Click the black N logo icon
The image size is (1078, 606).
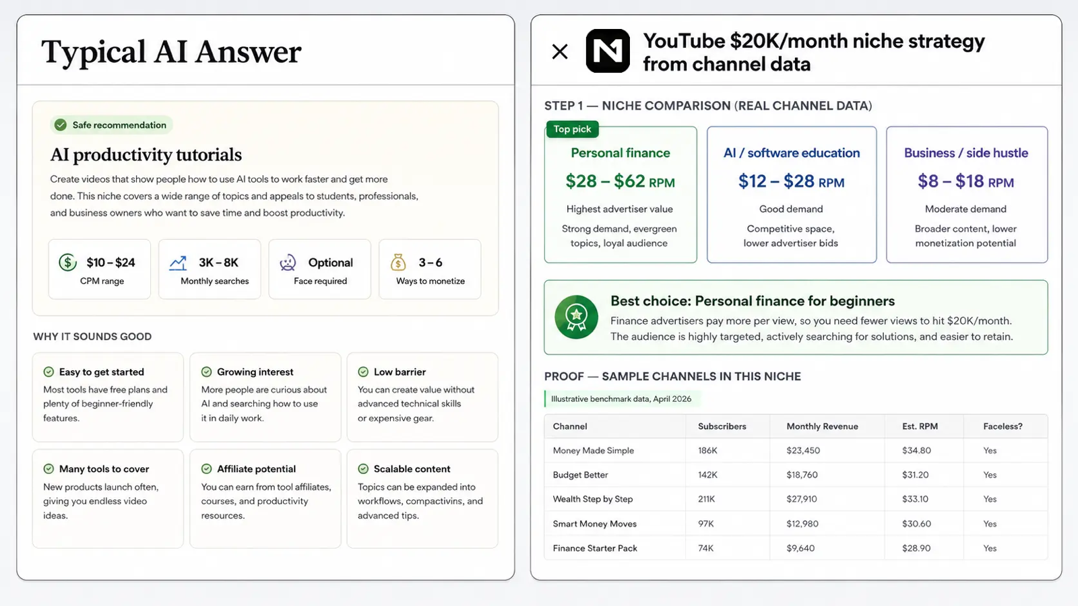pos(608,51)
